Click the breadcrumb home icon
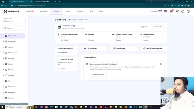The width and height of the screenshot is (194, 109). pos(70,20)
